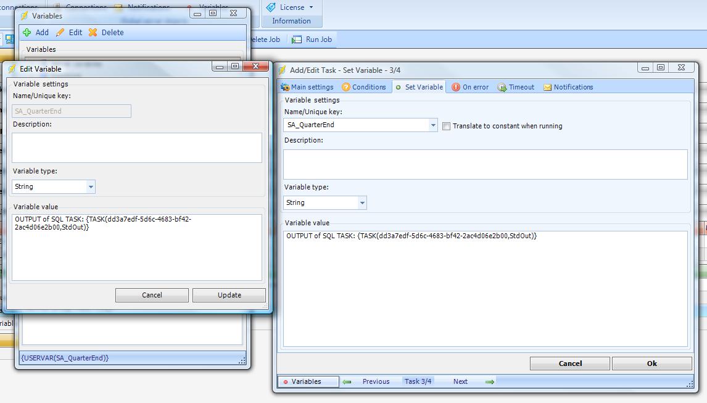Click the Run Job icon
This screenshot has height=403, width=707.
[297, 39]
